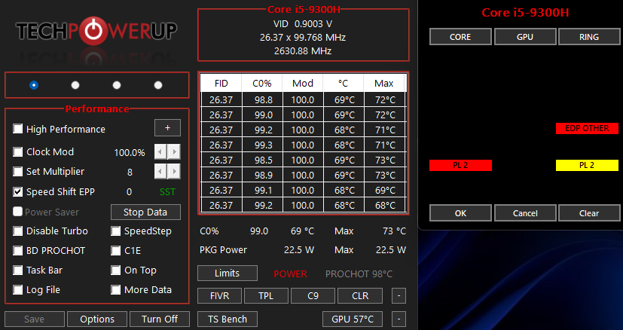Viewport: 623px width, 330px height.
Task: Uncheck Speed Shift EPP
Action: [x=17, y=191]
